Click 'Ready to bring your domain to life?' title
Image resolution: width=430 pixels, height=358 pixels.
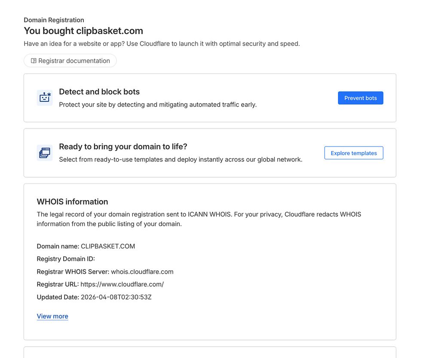coord(123,147)
